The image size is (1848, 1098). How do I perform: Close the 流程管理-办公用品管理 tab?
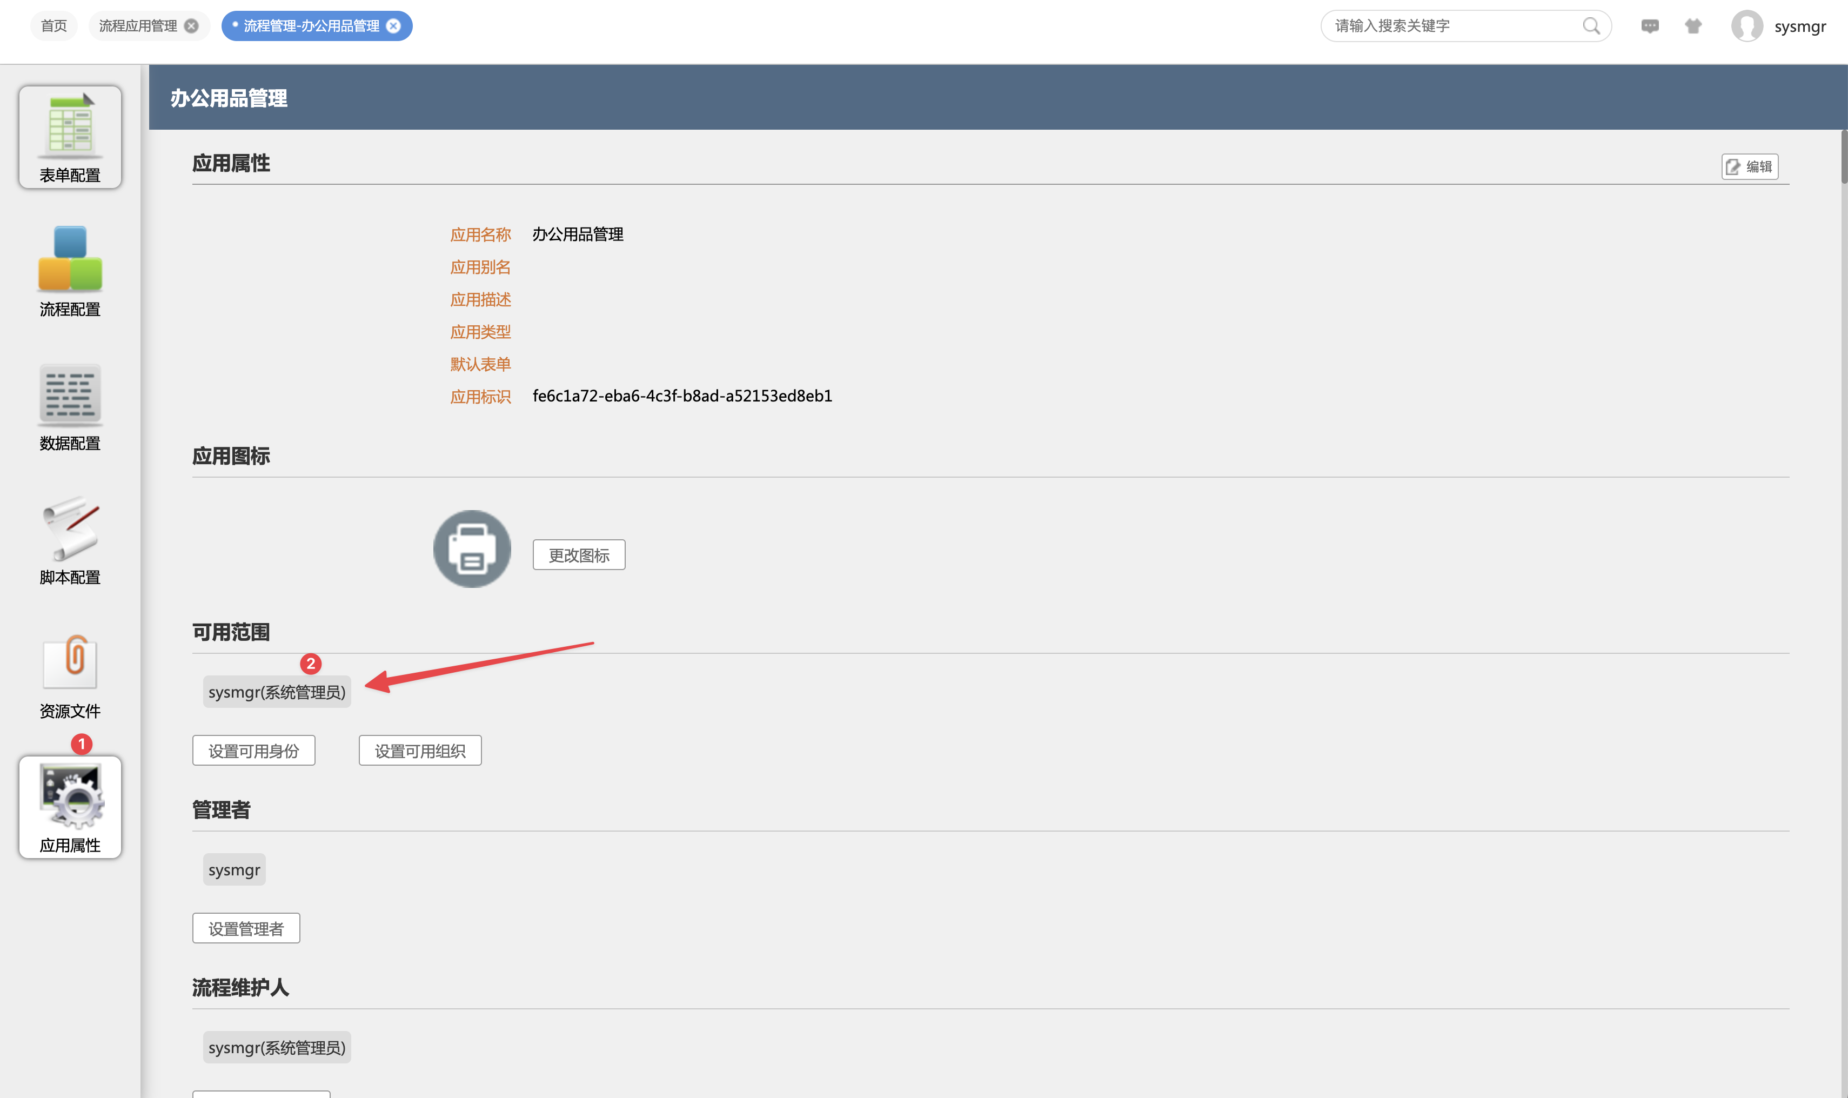click(x=394, y=26)
